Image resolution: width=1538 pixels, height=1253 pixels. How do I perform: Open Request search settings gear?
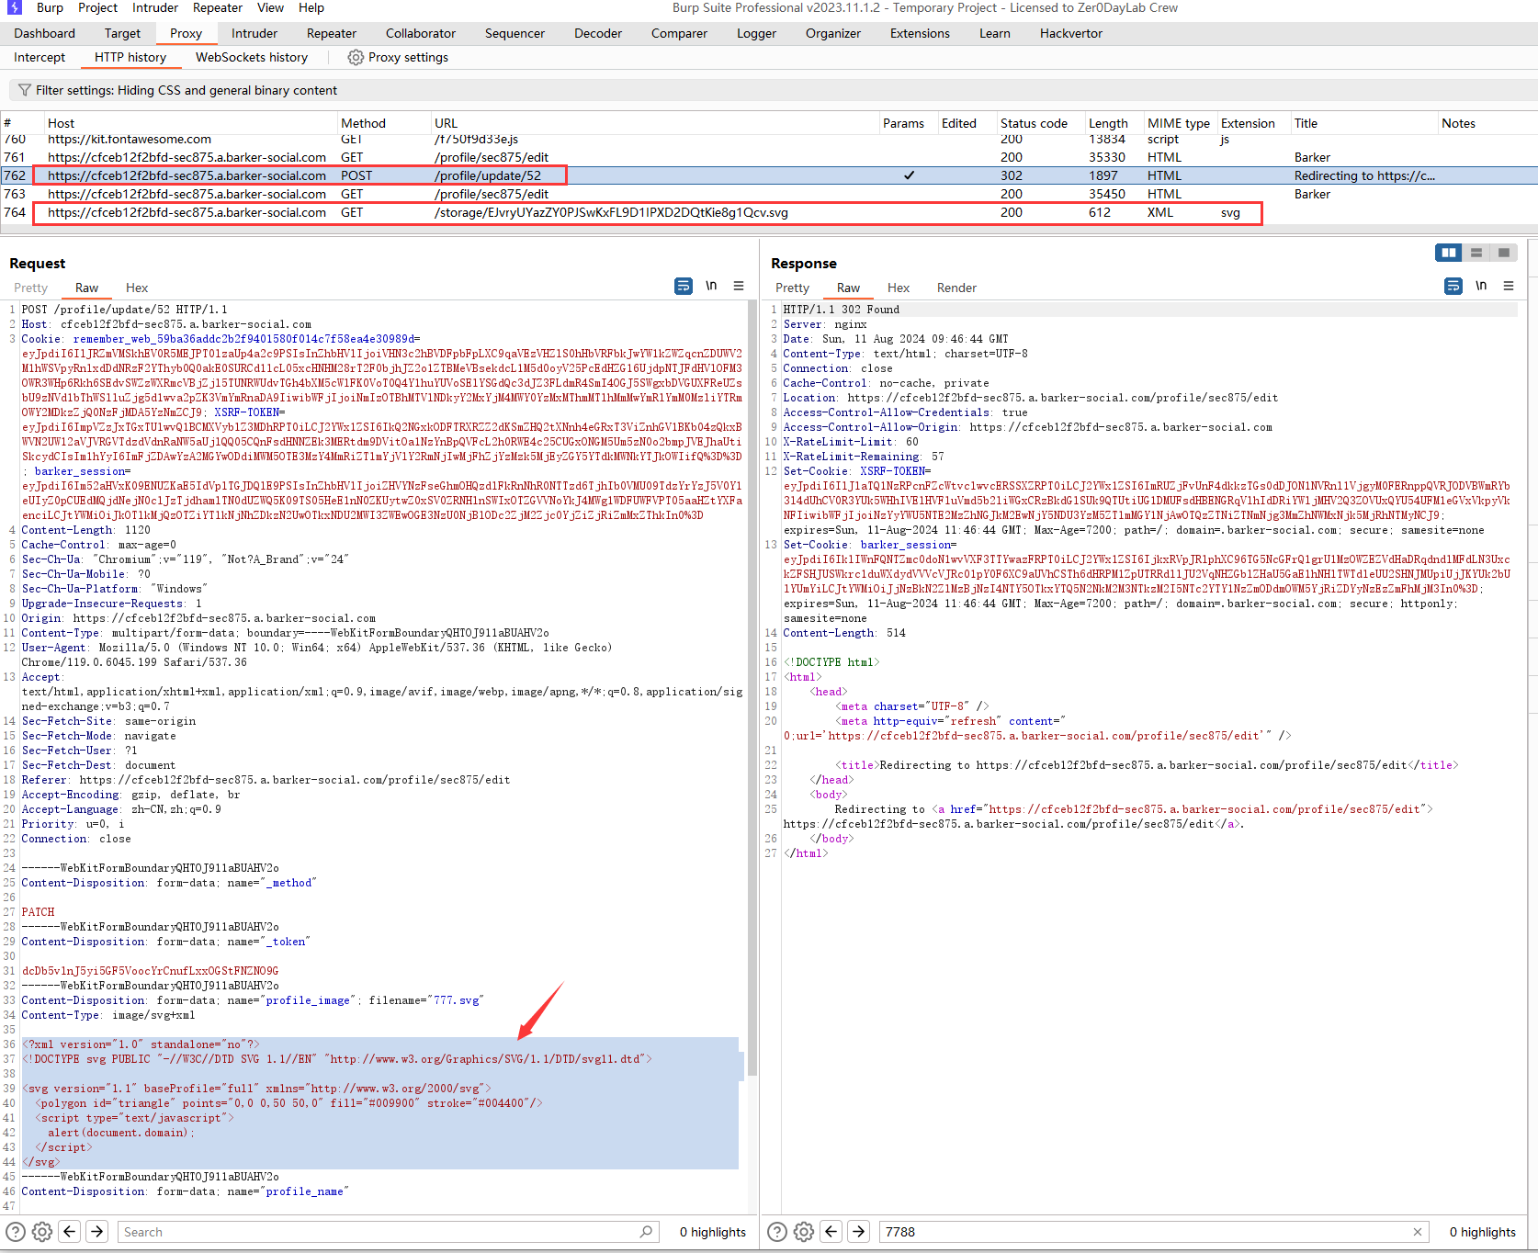coord(41,1232)
